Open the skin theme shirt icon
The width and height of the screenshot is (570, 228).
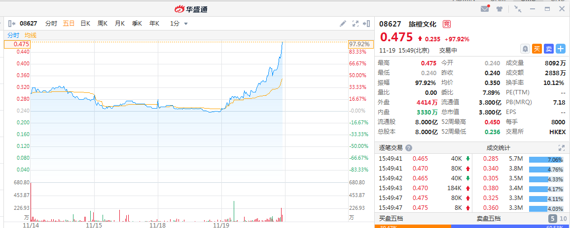click(x=499, y=9)
